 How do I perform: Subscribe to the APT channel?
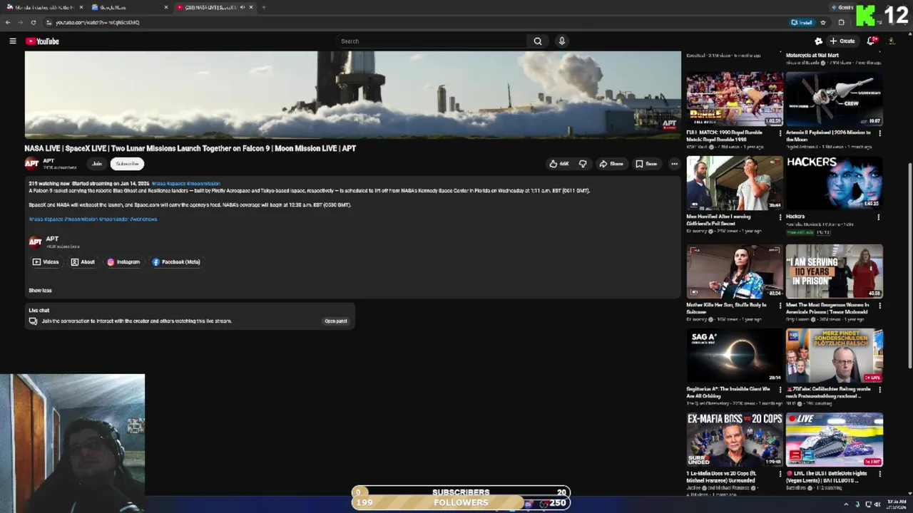point(127,164)
